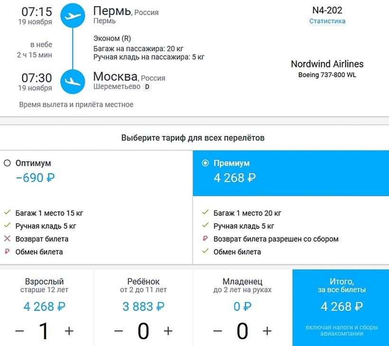Increase the Взрослый passenger count

[x=69, y=330]
